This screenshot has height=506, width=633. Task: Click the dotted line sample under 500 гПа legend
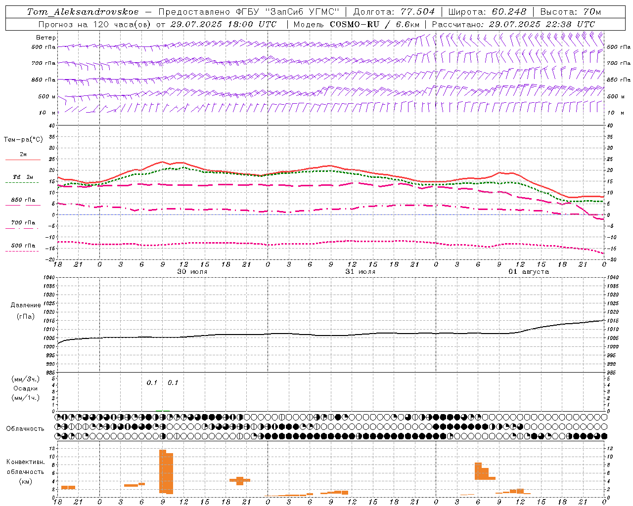tap(22, 251)
